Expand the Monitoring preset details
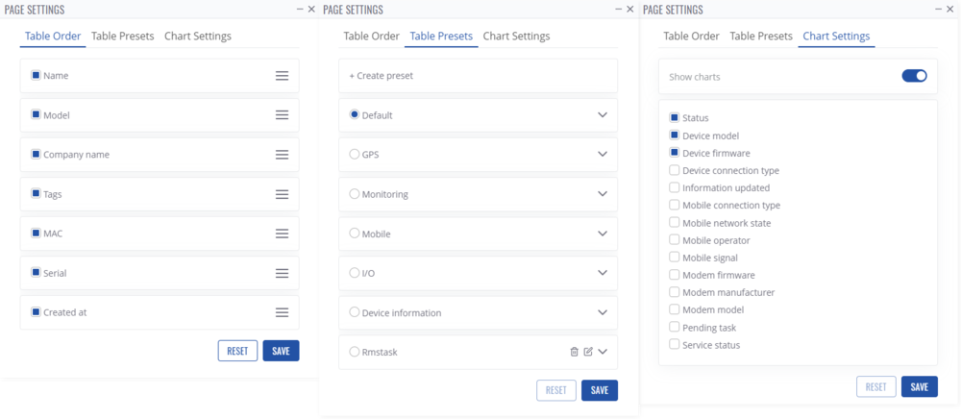The height and width of the screenshot is (419, 961). tap(603, 194)
